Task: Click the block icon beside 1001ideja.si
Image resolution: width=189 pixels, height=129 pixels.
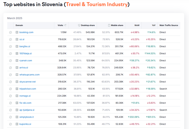Action: [x=11, y=54]
